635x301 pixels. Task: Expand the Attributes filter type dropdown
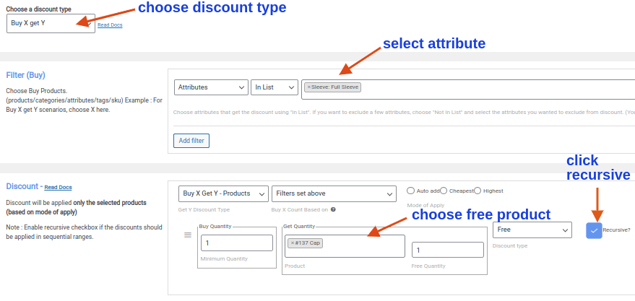(x=210, y=87)
